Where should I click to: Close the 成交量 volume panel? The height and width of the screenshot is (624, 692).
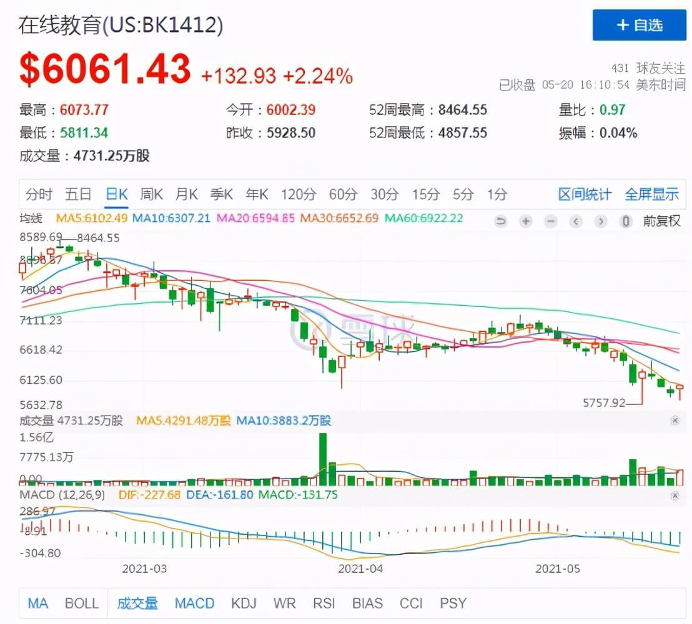[675, 420]
